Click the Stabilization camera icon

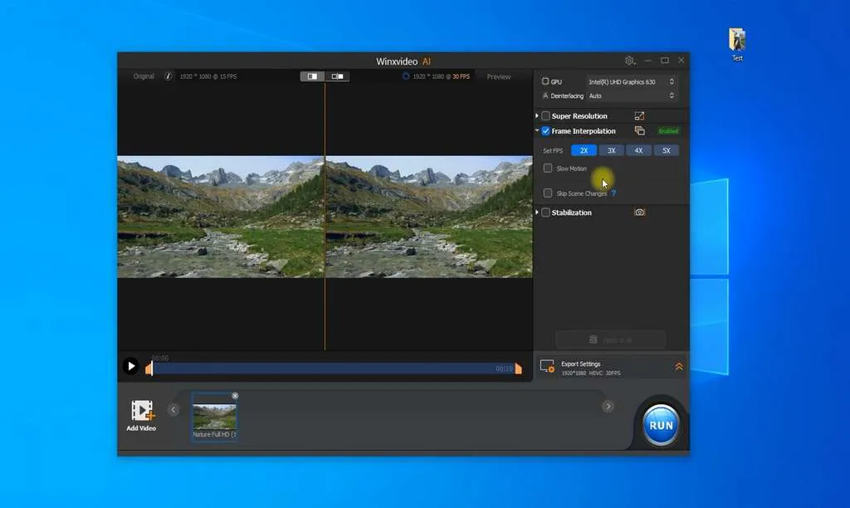(x=637, y=212)
